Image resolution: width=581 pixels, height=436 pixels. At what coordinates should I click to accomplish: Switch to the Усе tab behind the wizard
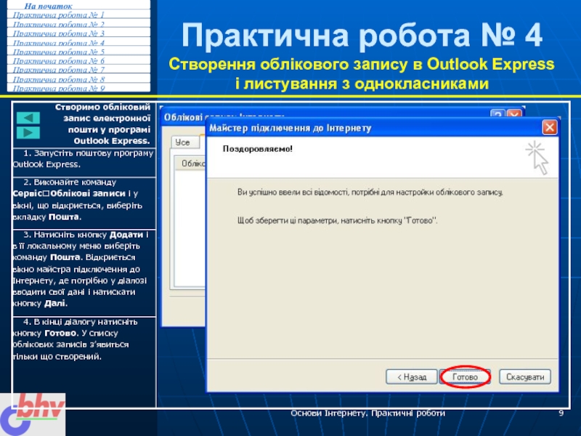tap(184, 142)
